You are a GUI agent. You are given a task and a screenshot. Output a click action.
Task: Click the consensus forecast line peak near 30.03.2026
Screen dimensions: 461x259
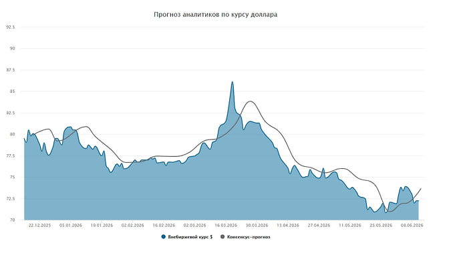click(x=250, y=101)
